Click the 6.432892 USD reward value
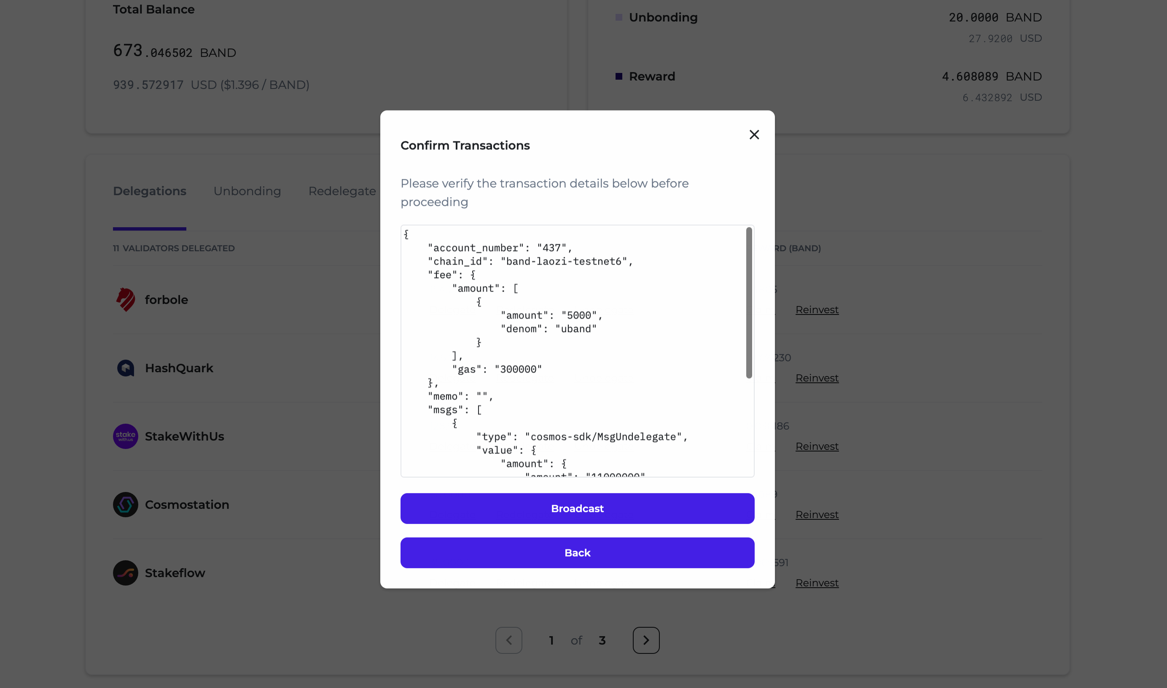Image resolution: width=1167 pixels, height=688 pixels. [1002, 97]
